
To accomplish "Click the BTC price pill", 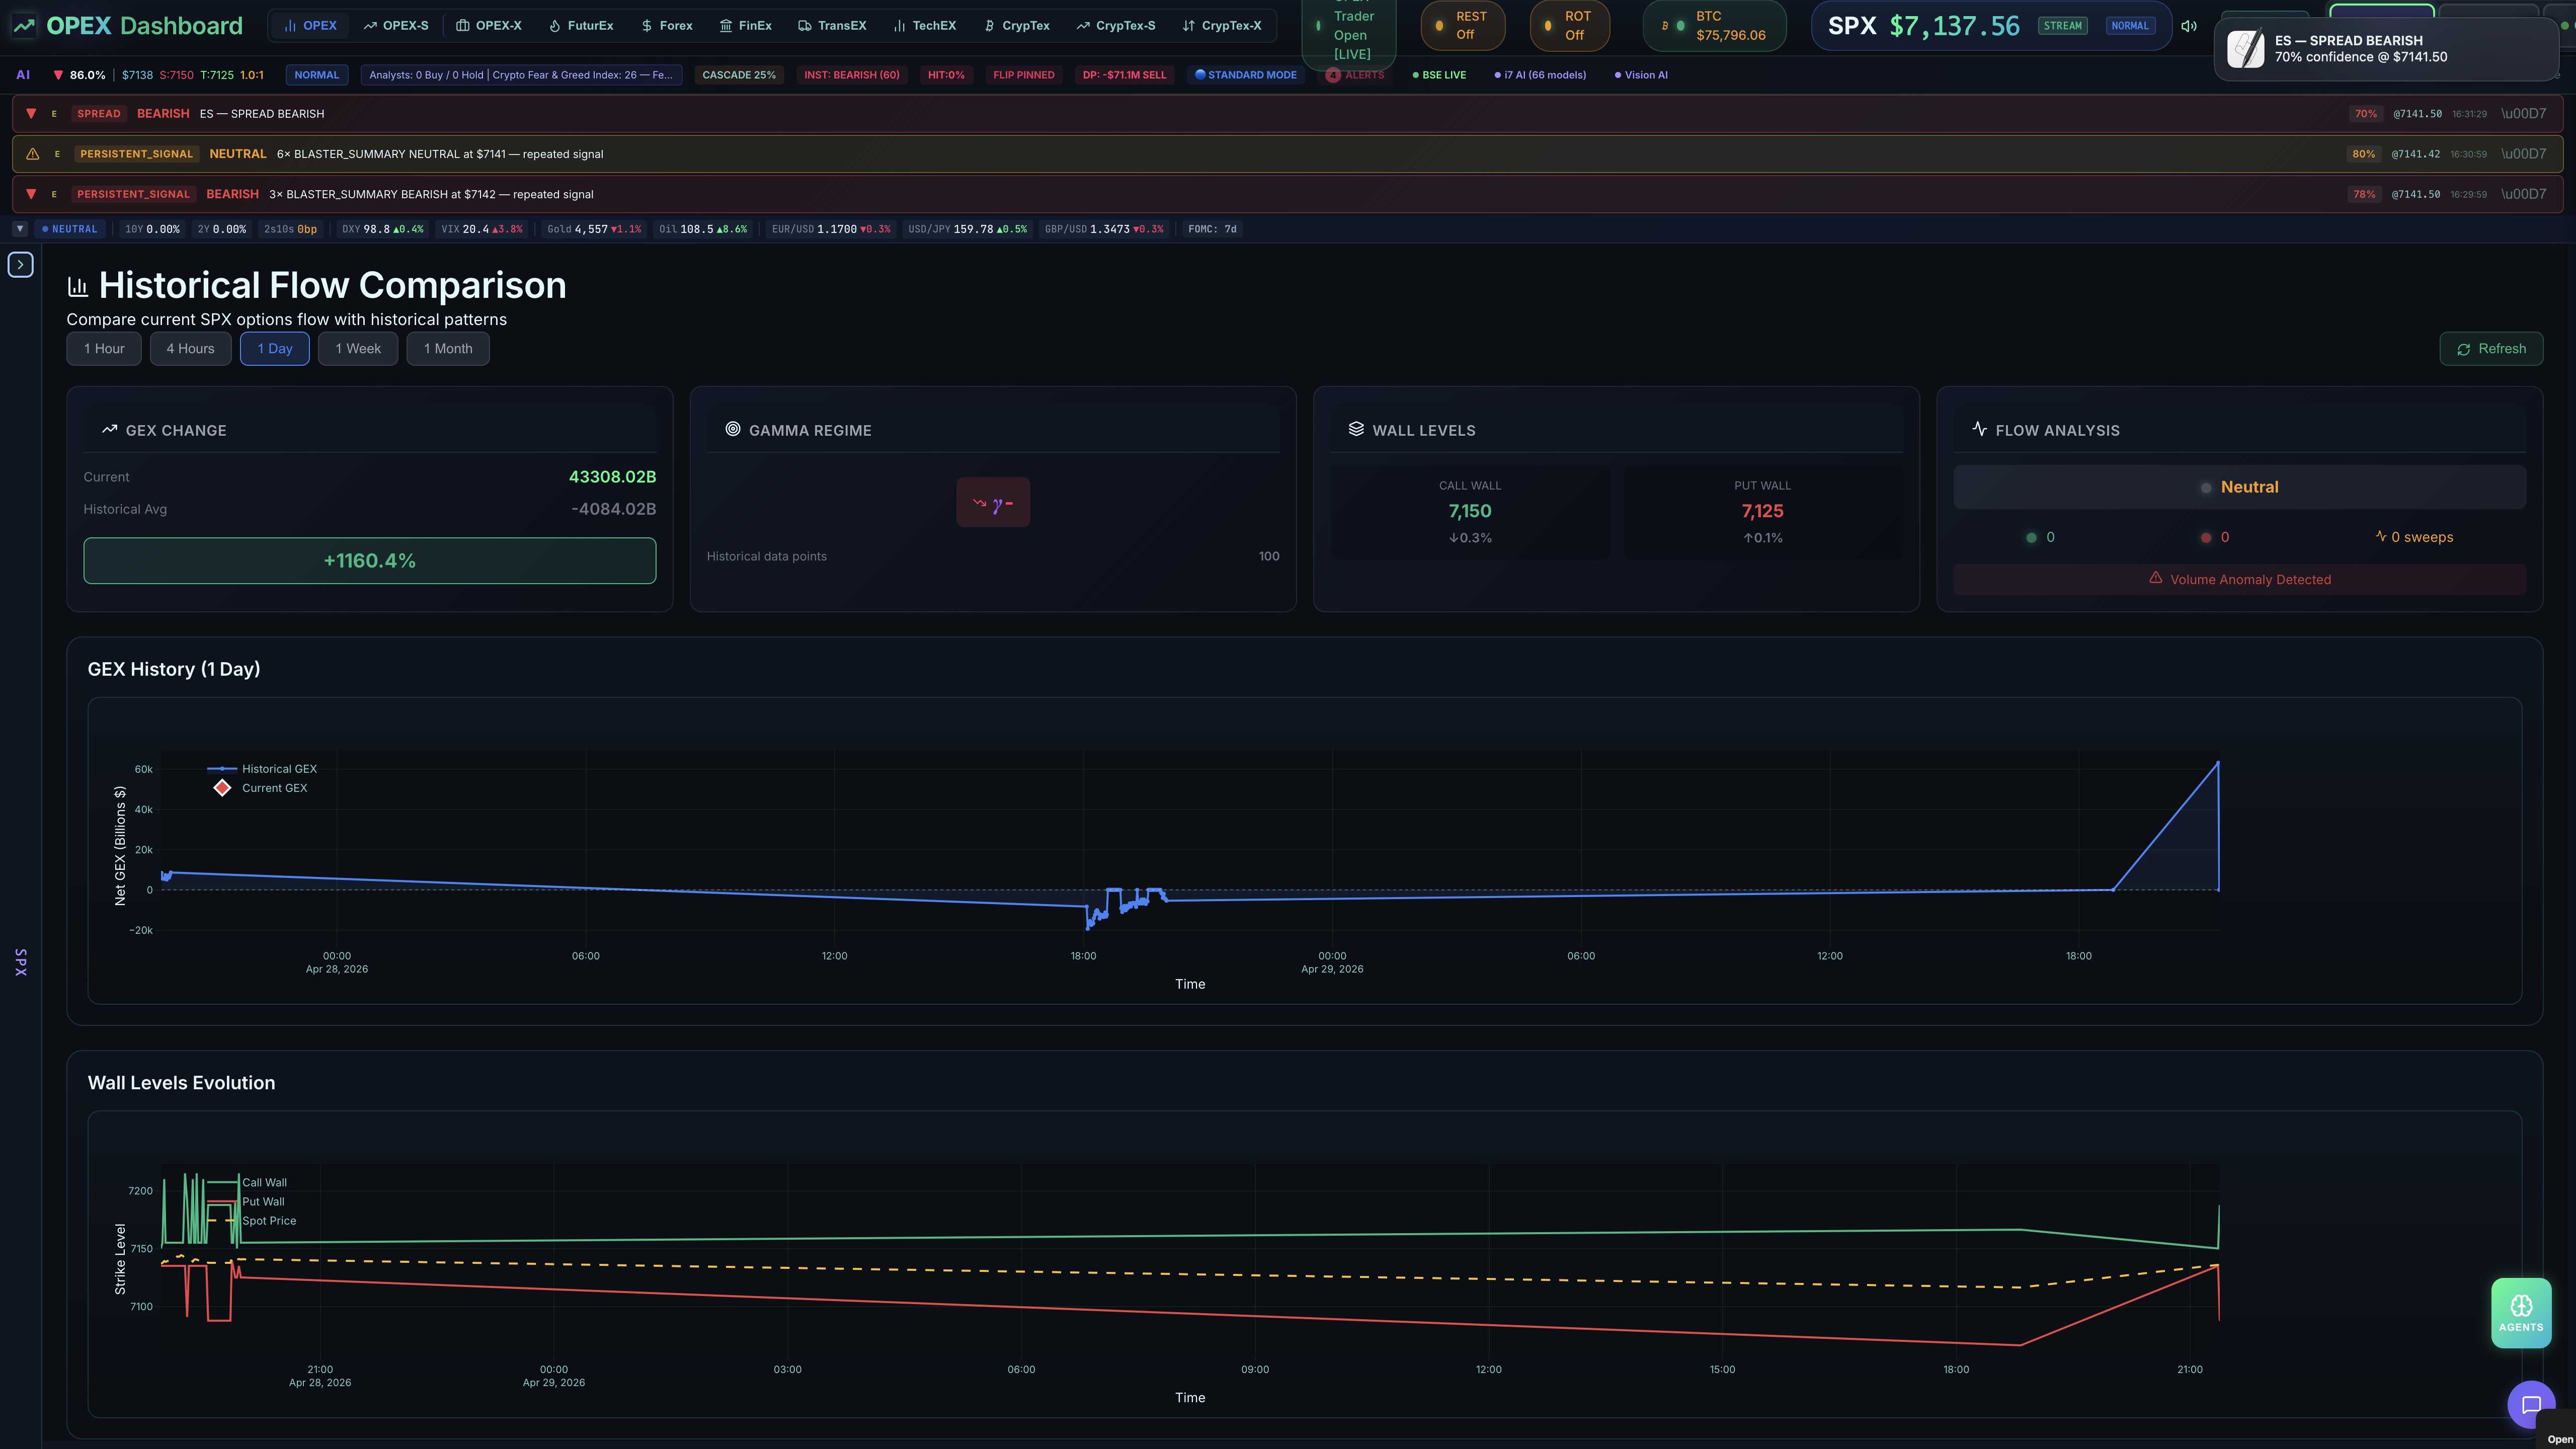I will tap(1715, 26).
